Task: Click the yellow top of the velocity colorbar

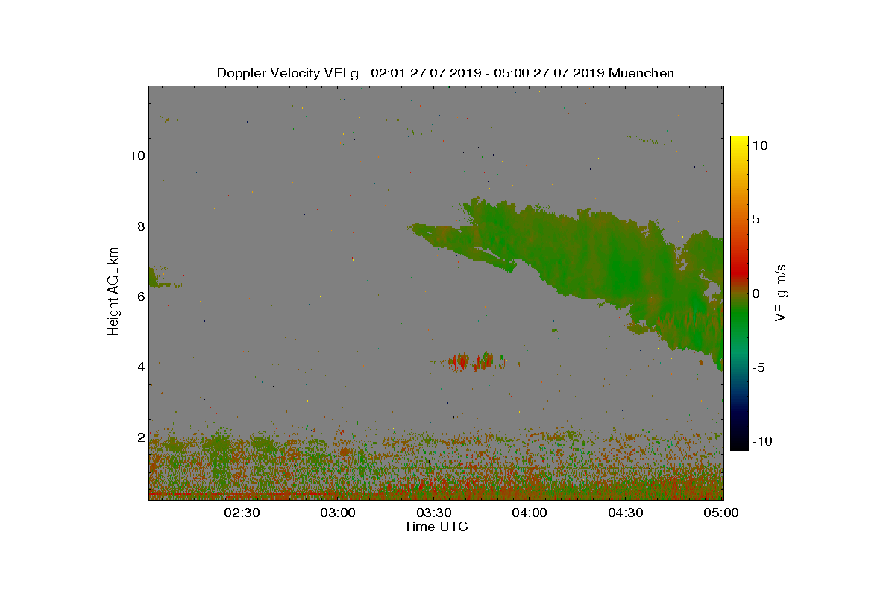Action: 739,142
